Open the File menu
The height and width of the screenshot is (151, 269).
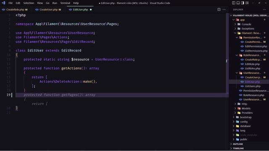[11, 3]
